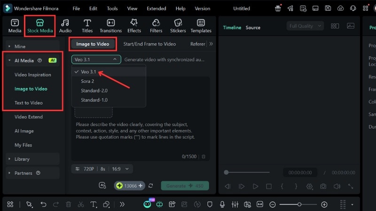Viewport: 376px width, 211px height.
Task: Click the timeline zoom slider handle
Action: (x=299, y=204)
